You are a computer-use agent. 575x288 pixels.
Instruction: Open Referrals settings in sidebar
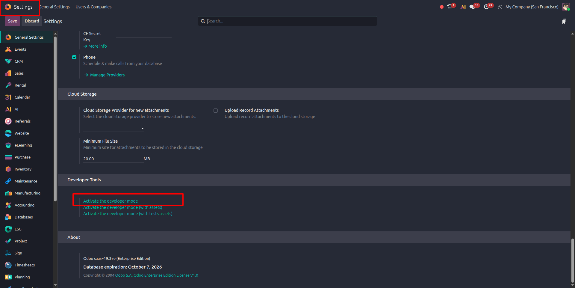[x=27, y=121]
